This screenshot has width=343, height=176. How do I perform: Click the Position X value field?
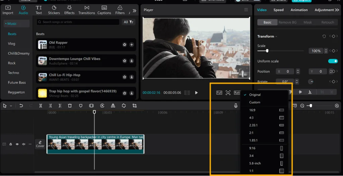(285, 71)
